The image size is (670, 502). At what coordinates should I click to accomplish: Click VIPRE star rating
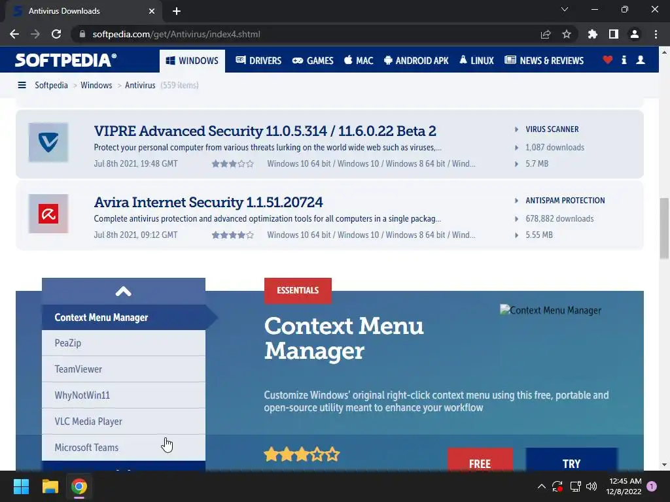[233, 164]
